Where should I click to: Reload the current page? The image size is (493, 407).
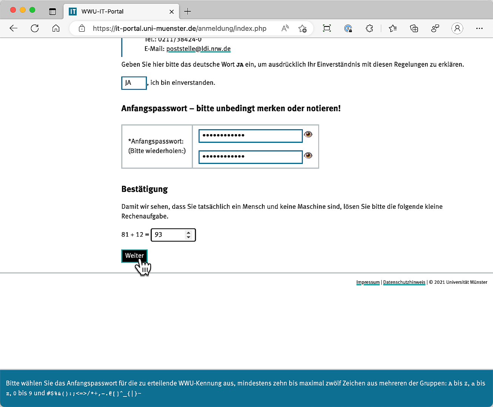[35, 28]
